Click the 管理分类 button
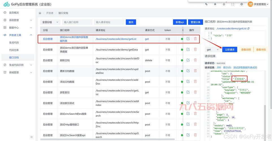 [x=195, y=22]
